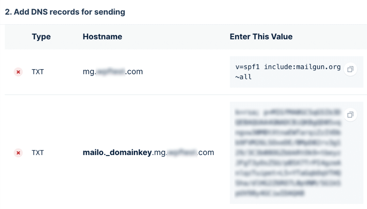The height and width of the screenshot is (209, 367).
Task: Click the blurred DKIM key value box
Action: pyautogui.click(x=296, y=153)
